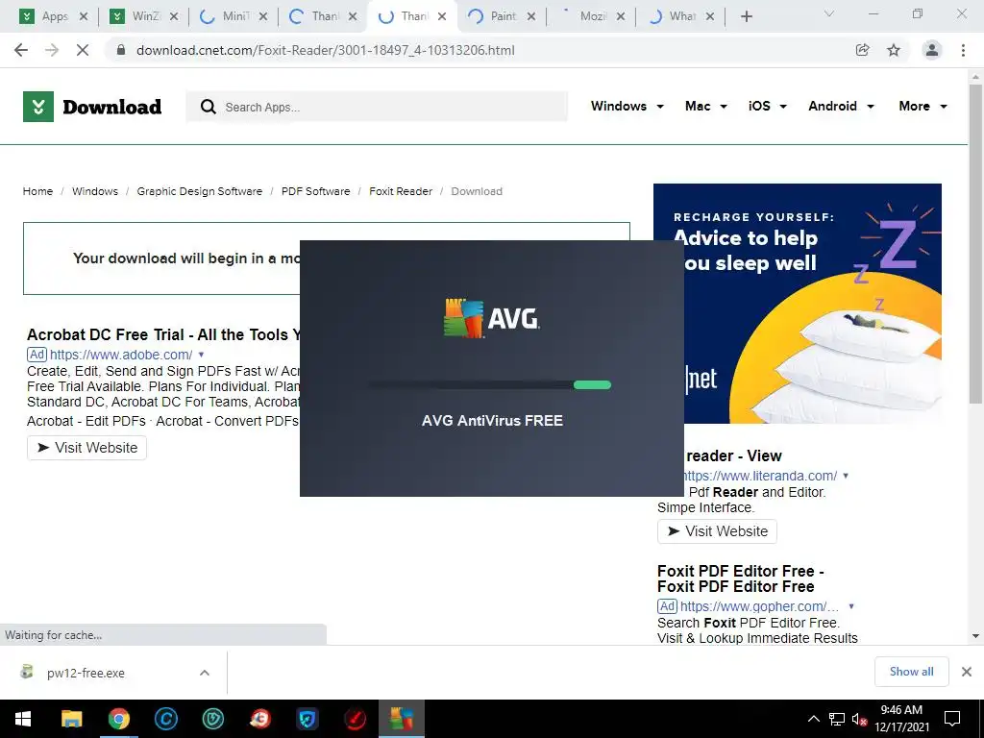The height and width of the screenshot is (738, 984).
Task: Go back to the previous page
Action: pyautogui.click(x=21, y=50)
